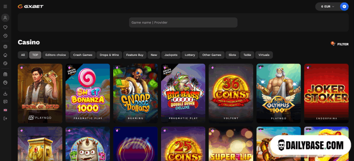The image size is (354, 161).
Task: Click the flame badge on Joker Stoker
Action: point(308,67)
